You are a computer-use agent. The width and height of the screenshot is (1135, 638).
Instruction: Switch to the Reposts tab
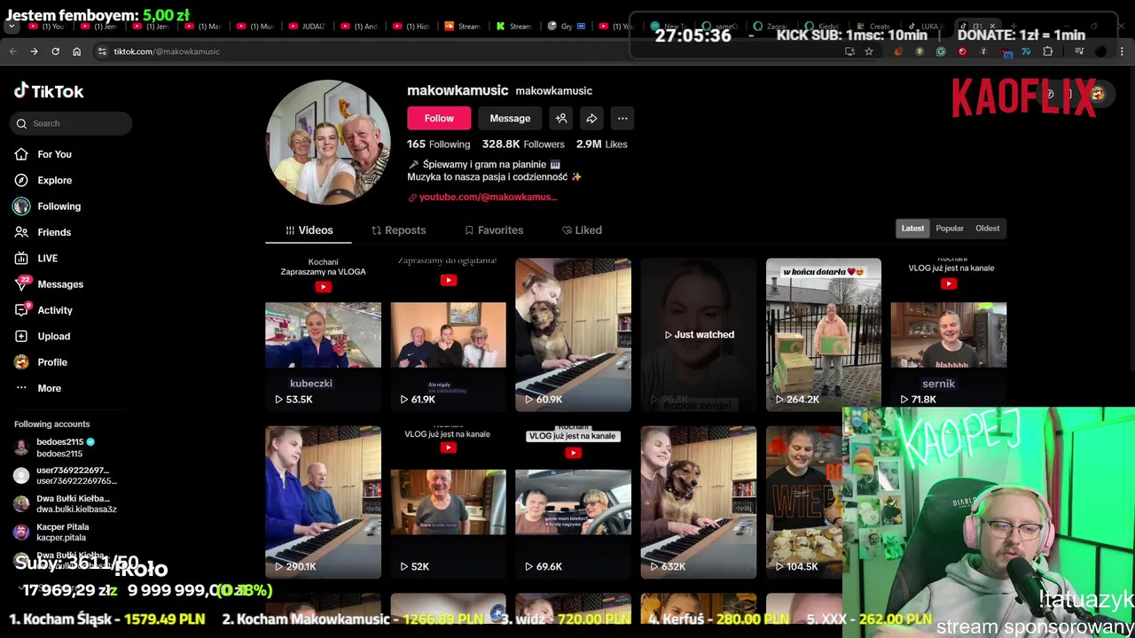(398, 230)
